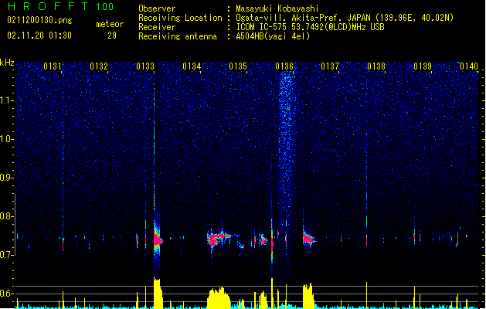Click the date stamp 02.11.20 01:30

point(39,36)
